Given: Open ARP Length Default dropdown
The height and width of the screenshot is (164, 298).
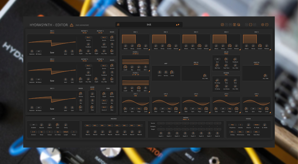Looking at the screenshot, I should coord(66,132).
